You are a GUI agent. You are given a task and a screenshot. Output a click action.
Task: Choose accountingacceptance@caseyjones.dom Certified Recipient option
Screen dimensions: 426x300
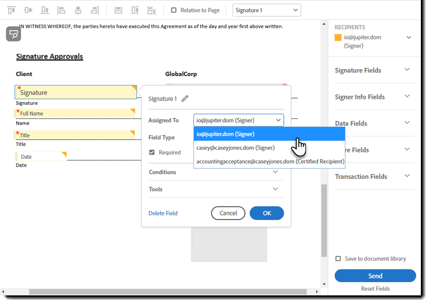pyautogui.click(x=270, y=162)
